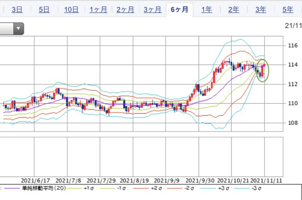Image resolution: width=302 pixels, height=200 pixels.
Task: Click the 2021/7/8 date label
Action: coord(68,181)
